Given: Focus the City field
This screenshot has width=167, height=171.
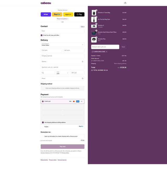Looking at the screenshot, I should point(47,73).
